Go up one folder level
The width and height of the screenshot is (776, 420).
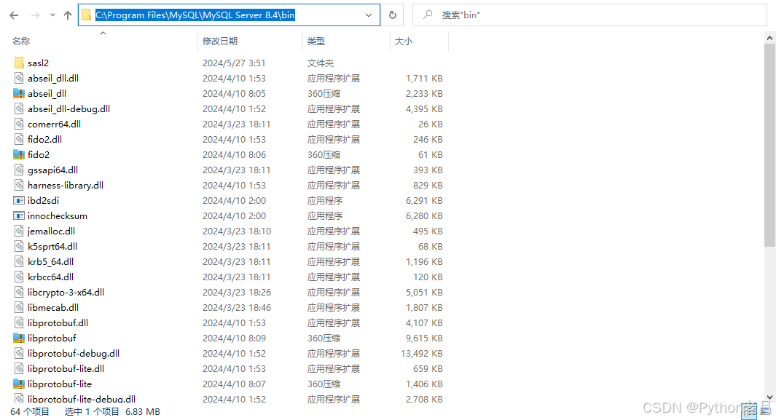point(68,15)
